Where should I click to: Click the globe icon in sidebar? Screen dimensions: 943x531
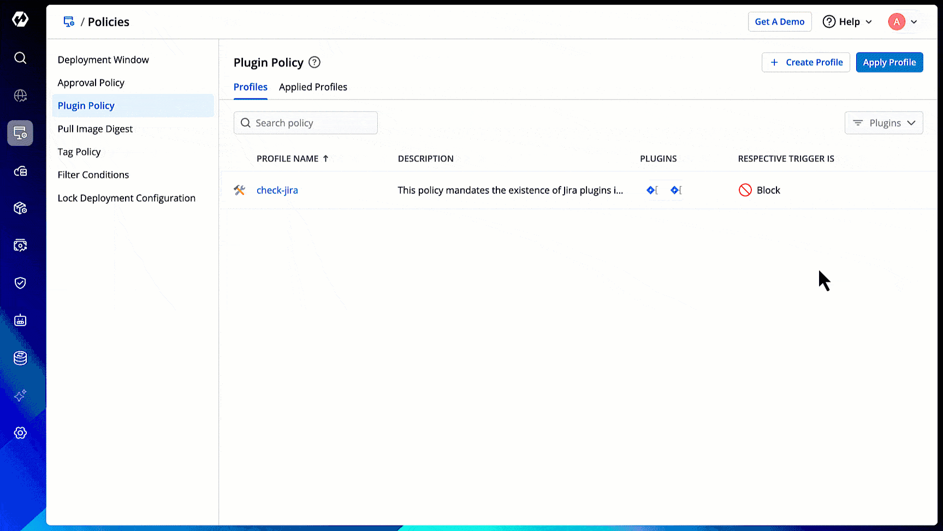(20, 96)
